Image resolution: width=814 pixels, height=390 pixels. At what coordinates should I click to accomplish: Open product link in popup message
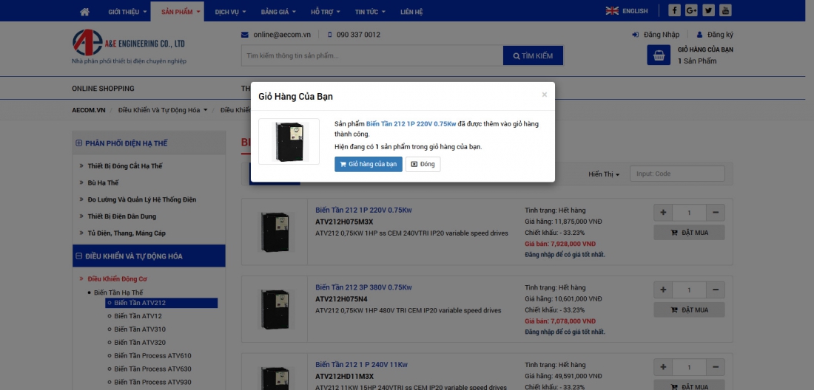(411, 124)
